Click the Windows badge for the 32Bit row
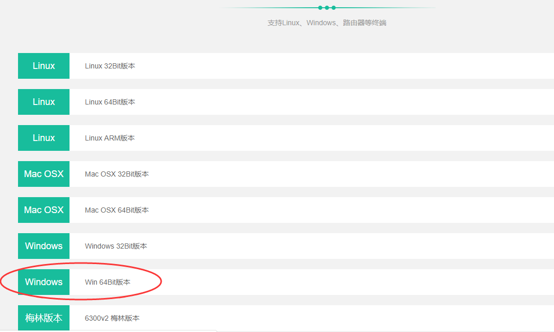 (x=44, y=246)
